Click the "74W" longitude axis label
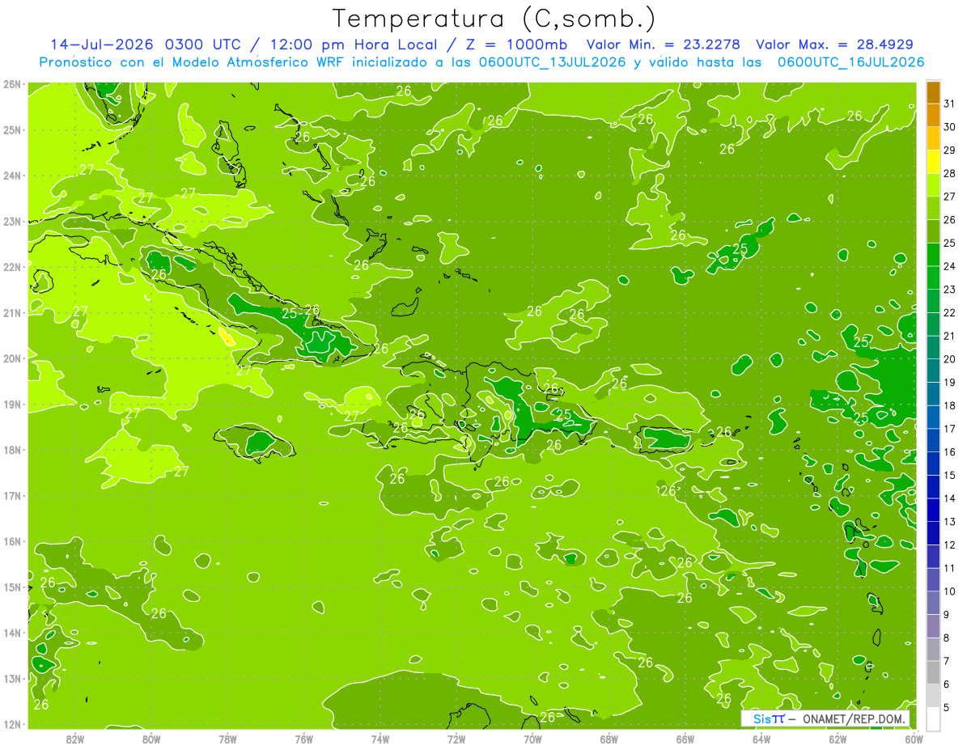 tap(380, 739)
